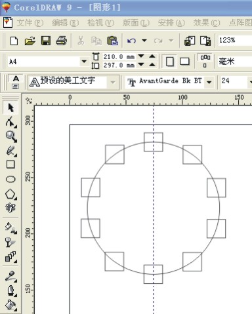Increase page width 210.0 mm stepper
Screen dimensions: 252x314
tap(152, 56)
